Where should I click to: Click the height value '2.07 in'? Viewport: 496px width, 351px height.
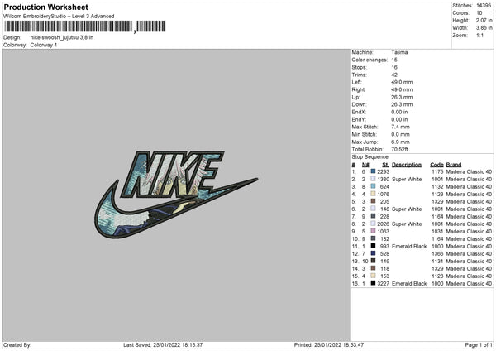click(x=484, y=20)
